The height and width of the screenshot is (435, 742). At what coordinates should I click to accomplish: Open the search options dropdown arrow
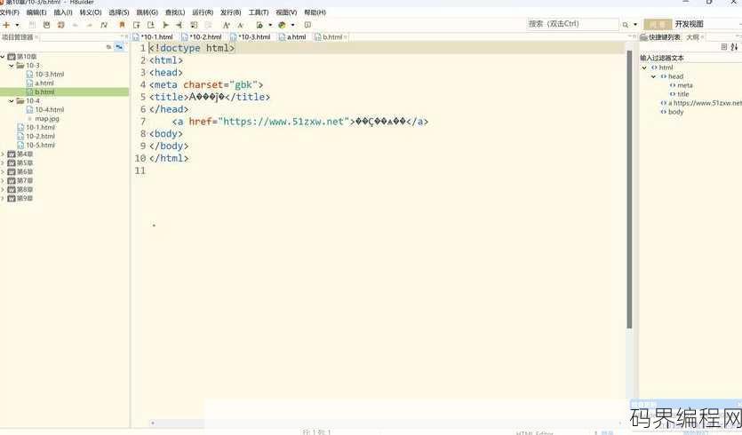click(635, 25)
